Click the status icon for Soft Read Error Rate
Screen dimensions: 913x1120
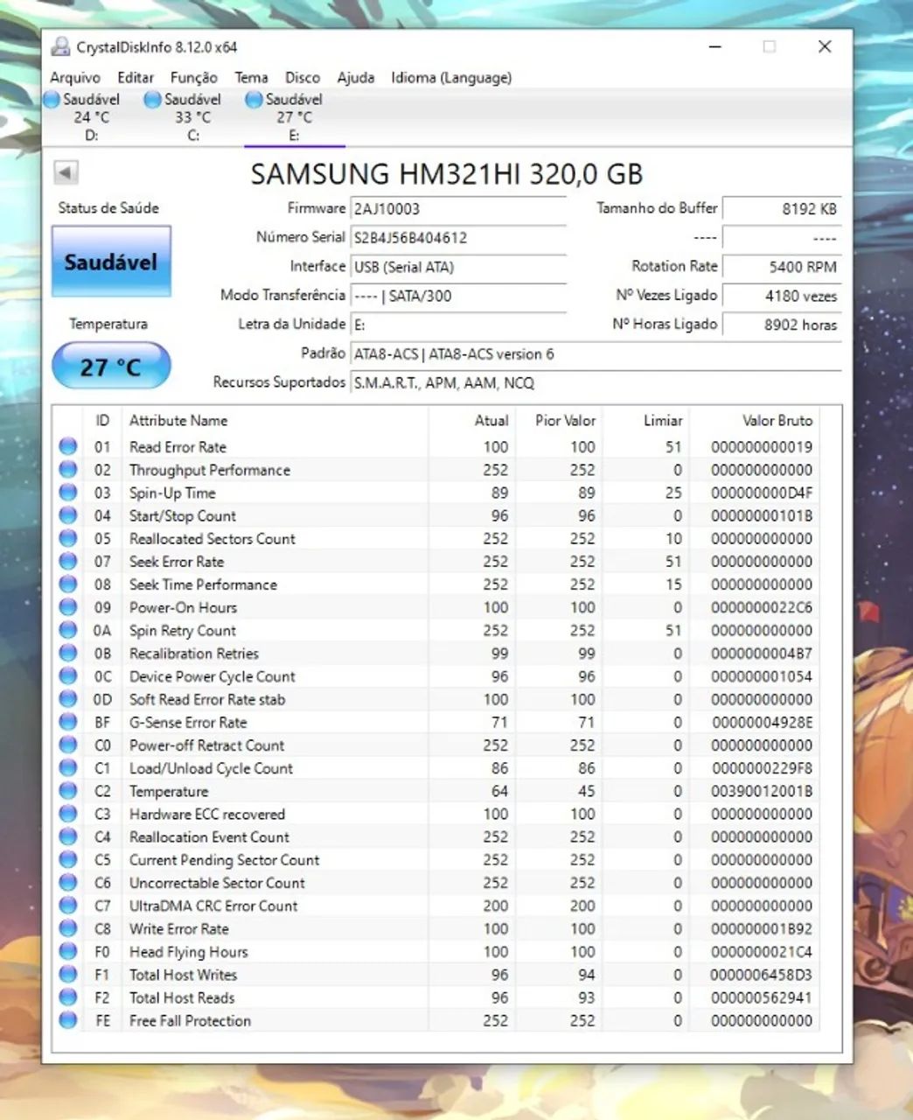[67, 699]
